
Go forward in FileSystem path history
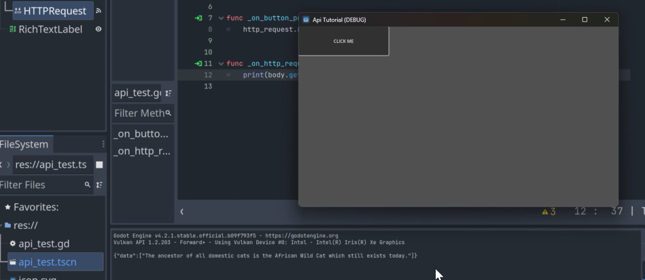[8, 165]
